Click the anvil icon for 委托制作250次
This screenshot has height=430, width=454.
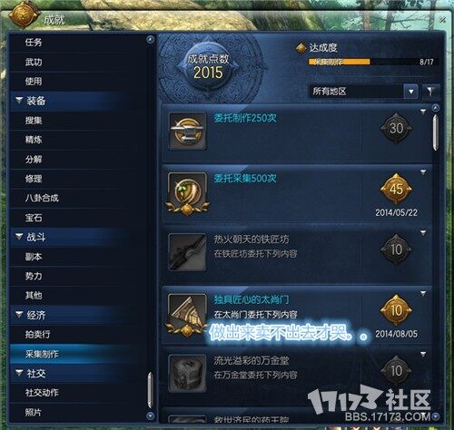point(187,131)
